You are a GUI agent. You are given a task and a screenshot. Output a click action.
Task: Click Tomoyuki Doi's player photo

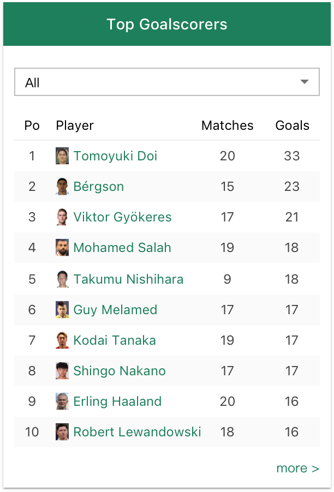(x=62, y=156)
